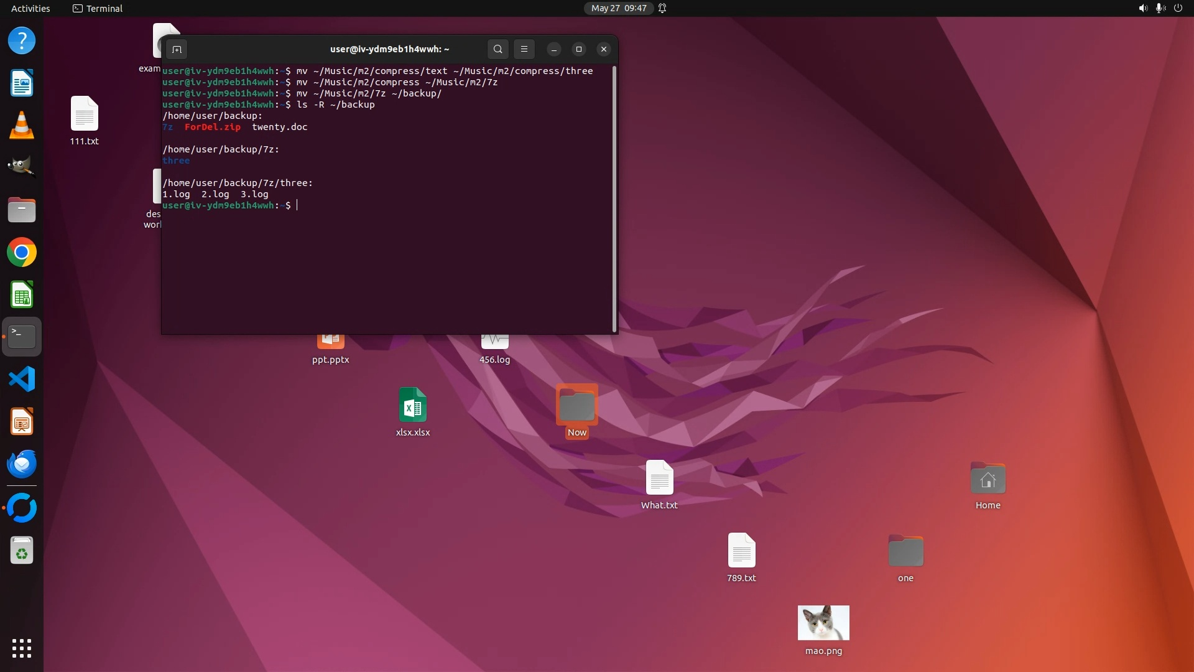Open Activities overview

[30, 8]
